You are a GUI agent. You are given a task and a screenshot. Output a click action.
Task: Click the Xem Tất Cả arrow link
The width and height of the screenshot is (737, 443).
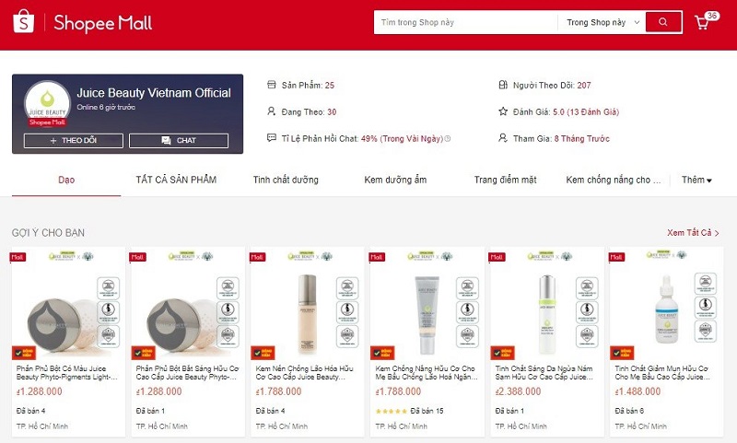coord(693,232)
